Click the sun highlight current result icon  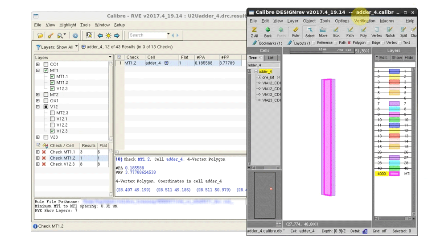[x=108, y=36]
